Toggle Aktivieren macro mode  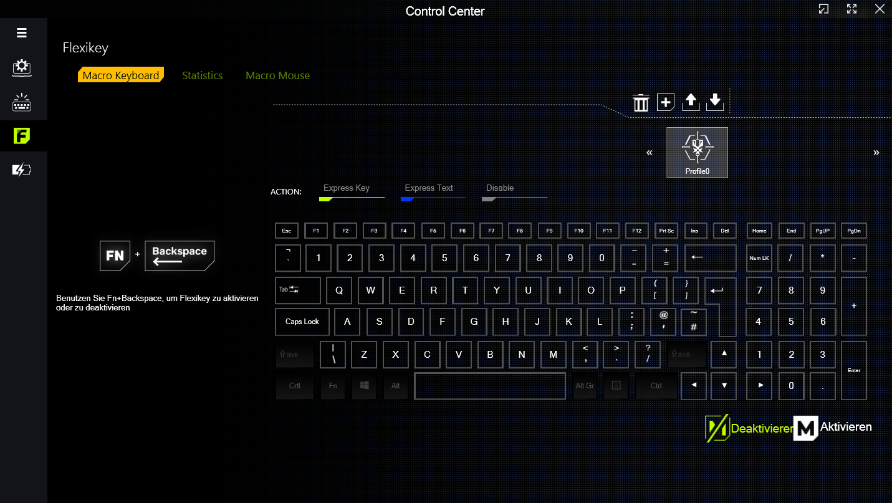pyautogui.click(x=832, y=428)
